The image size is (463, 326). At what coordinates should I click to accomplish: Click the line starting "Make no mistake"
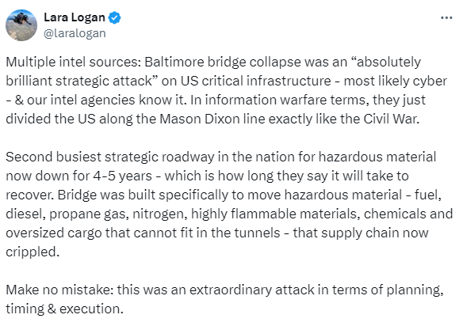pos(224,290)
